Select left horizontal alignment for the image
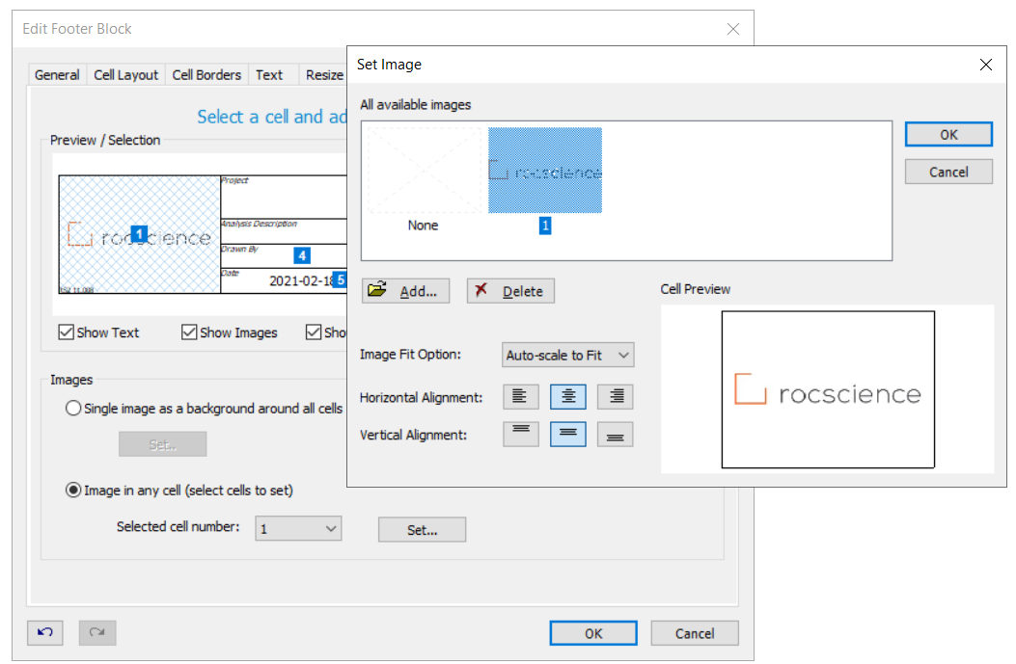This screenshot has width=1016, height=664. click(520, 396)
